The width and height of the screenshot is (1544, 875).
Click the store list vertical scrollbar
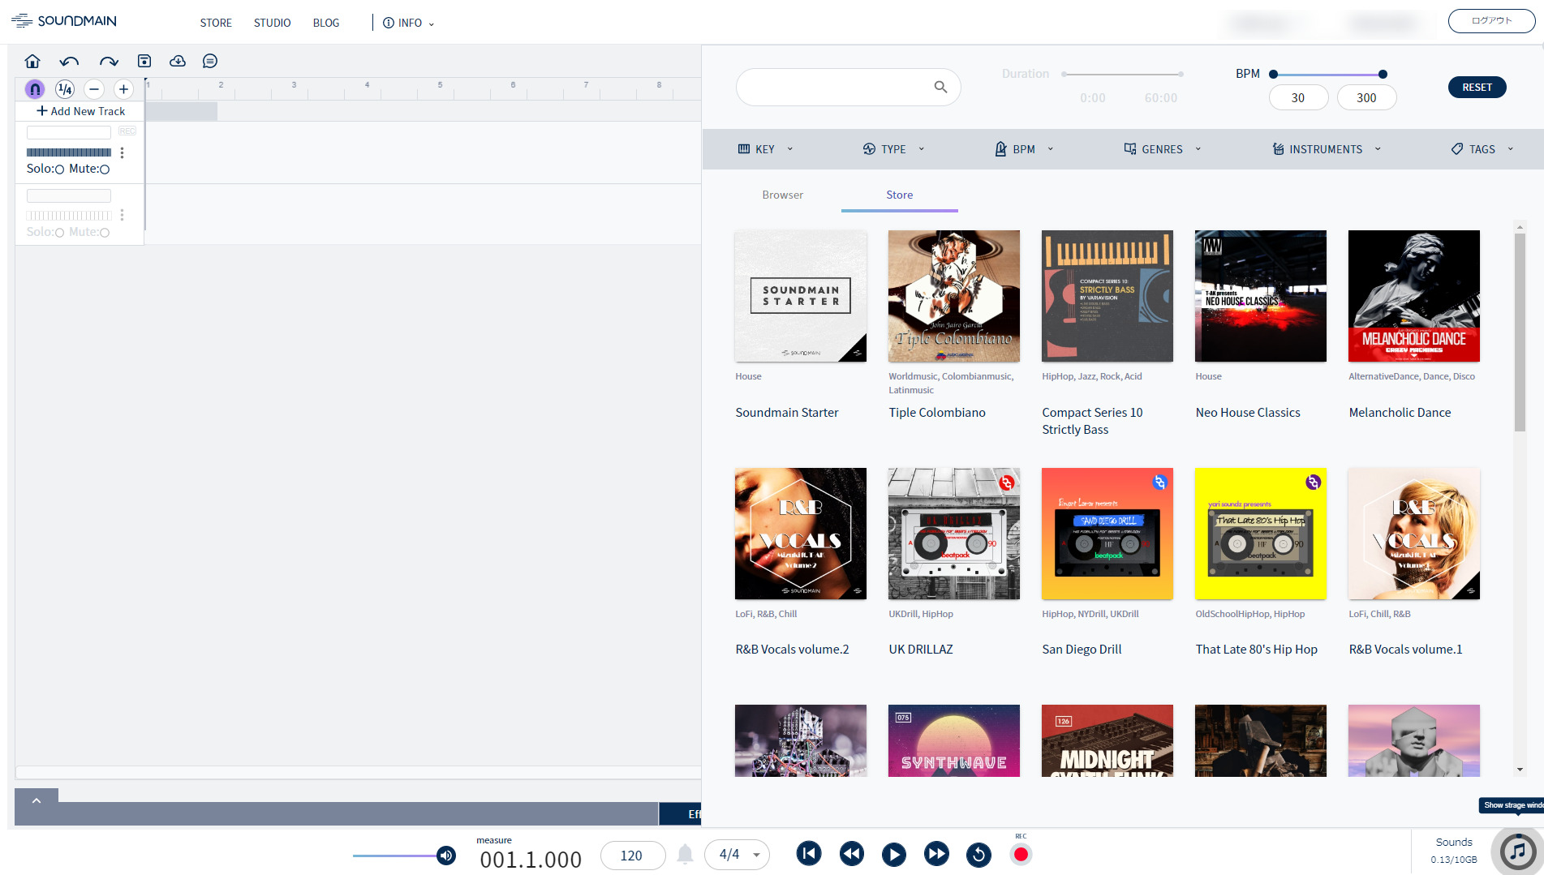pyautogui.click(x=1520, y=332)
